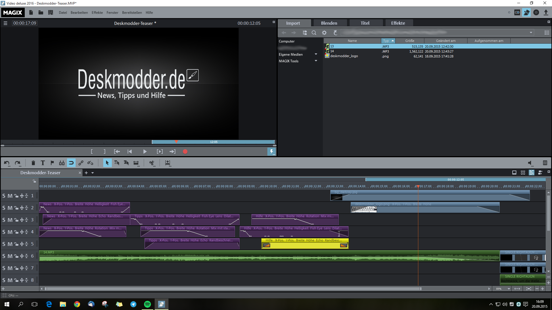This screenshot has width=552, height=310.
Task: Click the redo arrow in timeline toolbar
Action: point(18,163)
